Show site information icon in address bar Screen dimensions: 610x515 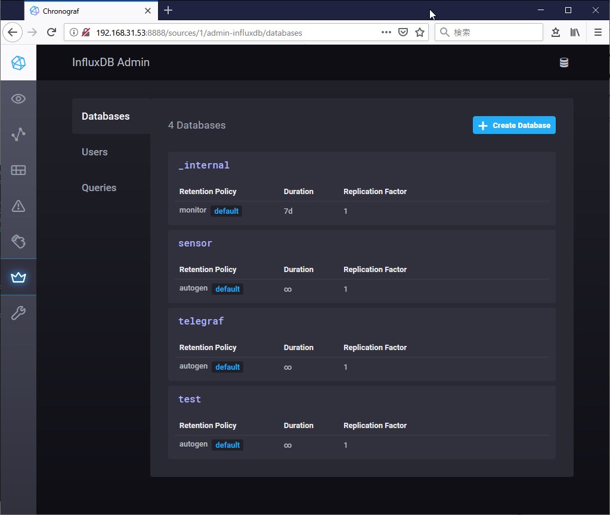(x=73, y=32)
